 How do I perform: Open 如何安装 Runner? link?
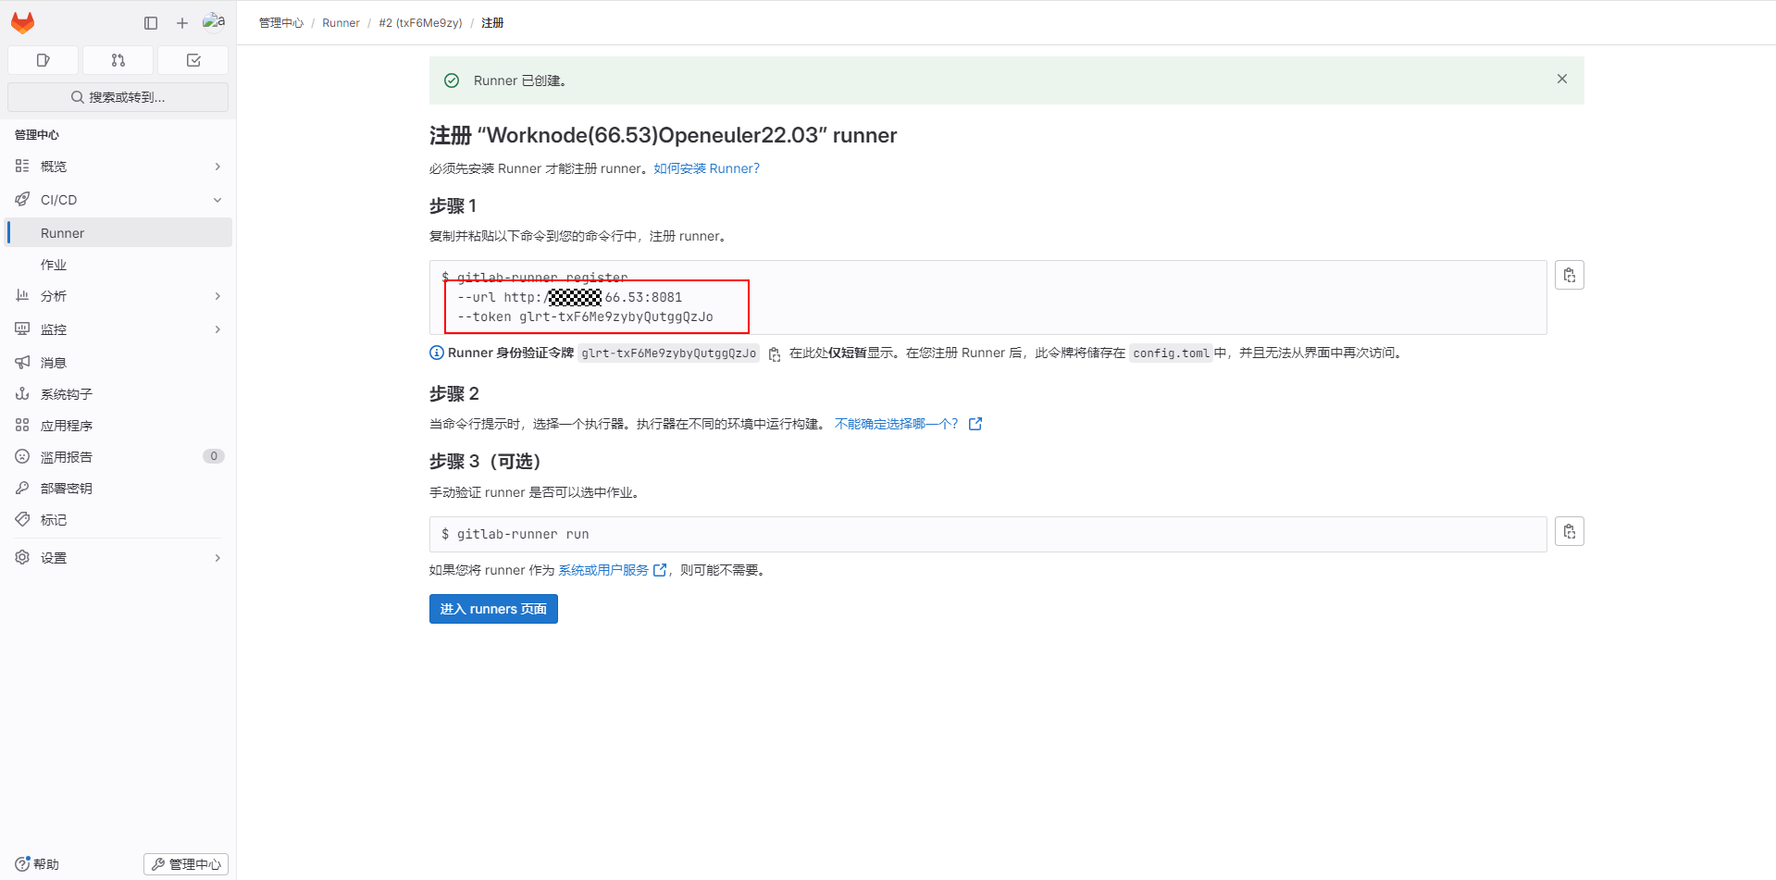[x=706, y=168]
